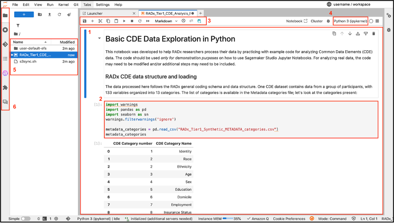The width and height of the screenshot is (394, 223).
Task: Click the file filter funnel icon
Action: [x=18, y=26]
